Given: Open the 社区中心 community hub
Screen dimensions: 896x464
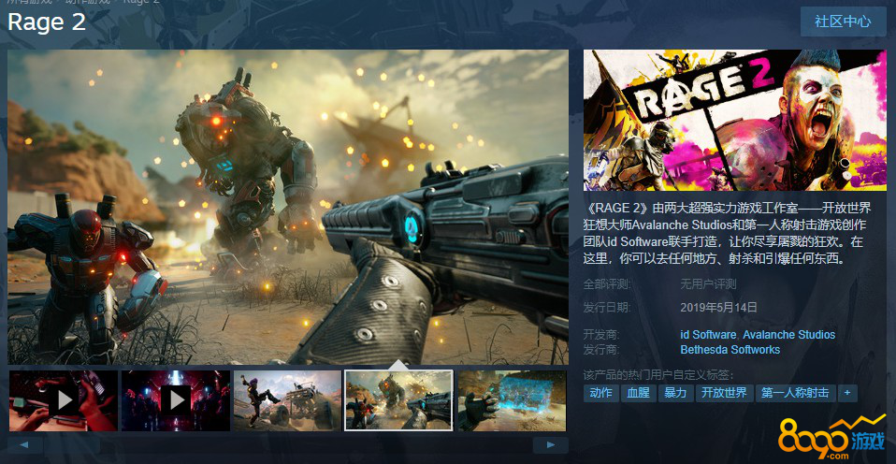Looking at the screenshot, I should point(843,22).
